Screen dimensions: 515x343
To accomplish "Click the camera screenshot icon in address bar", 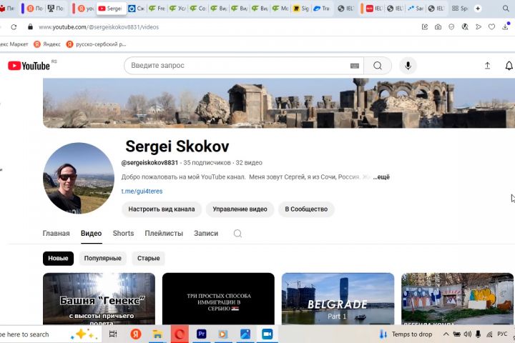I will (438, 27).
